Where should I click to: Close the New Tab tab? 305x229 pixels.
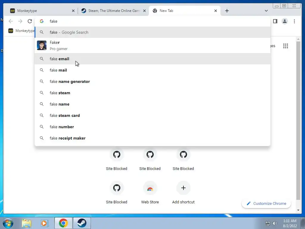216,11
